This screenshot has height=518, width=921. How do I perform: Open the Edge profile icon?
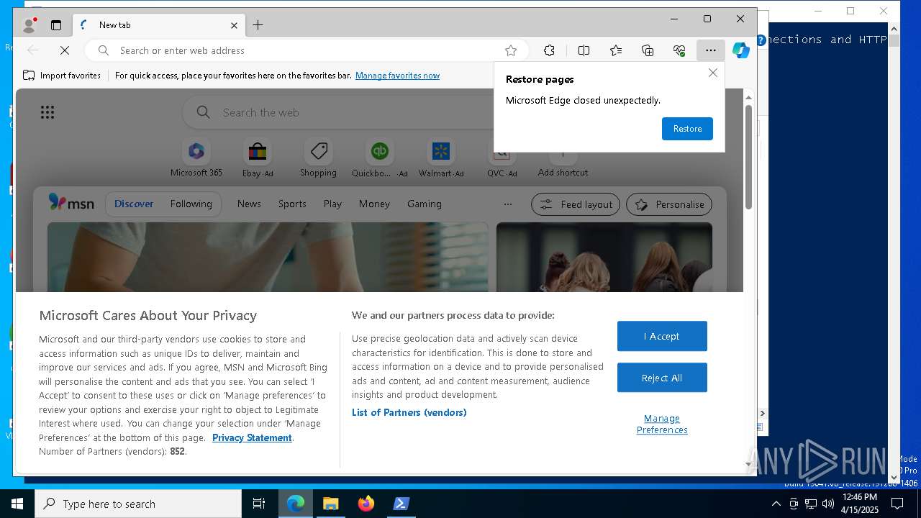[x=29, y=25]
